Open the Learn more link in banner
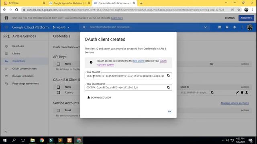The width and height of the screenshot is (257, 144). click(117, 18)
